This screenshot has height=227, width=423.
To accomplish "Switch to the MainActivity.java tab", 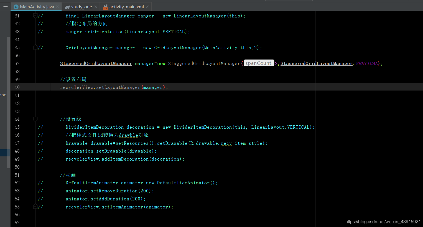I will 36,7.
